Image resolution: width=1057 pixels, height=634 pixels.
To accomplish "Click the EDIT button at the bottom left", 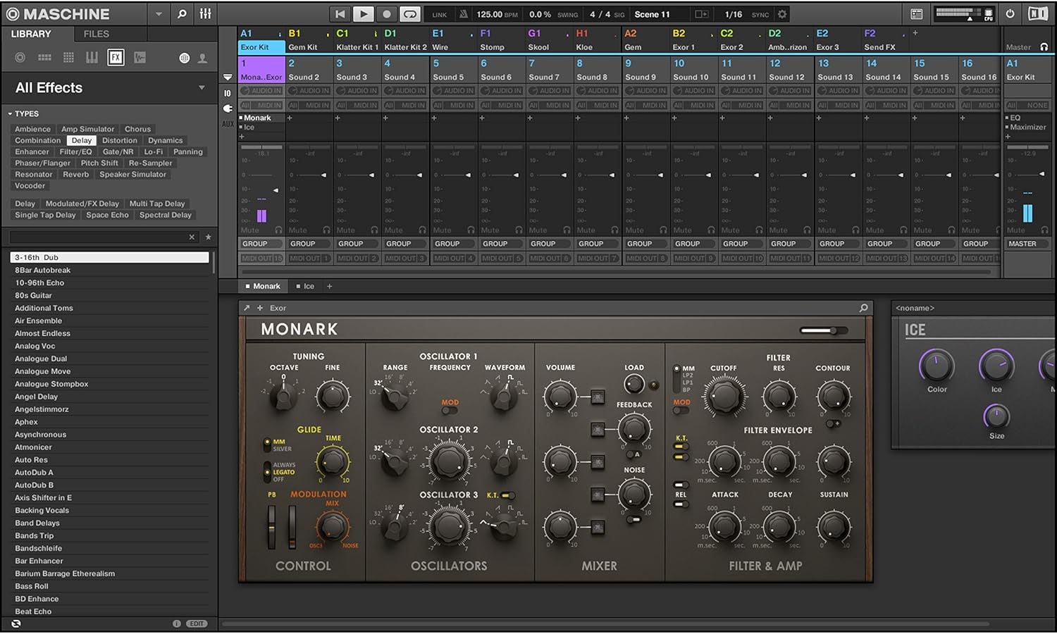I will 196,623.
